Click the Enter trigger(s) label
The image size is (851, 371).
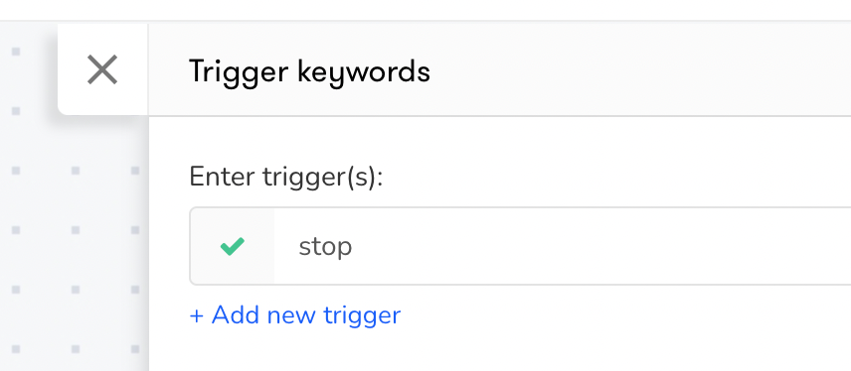click(x=286, y=178)
